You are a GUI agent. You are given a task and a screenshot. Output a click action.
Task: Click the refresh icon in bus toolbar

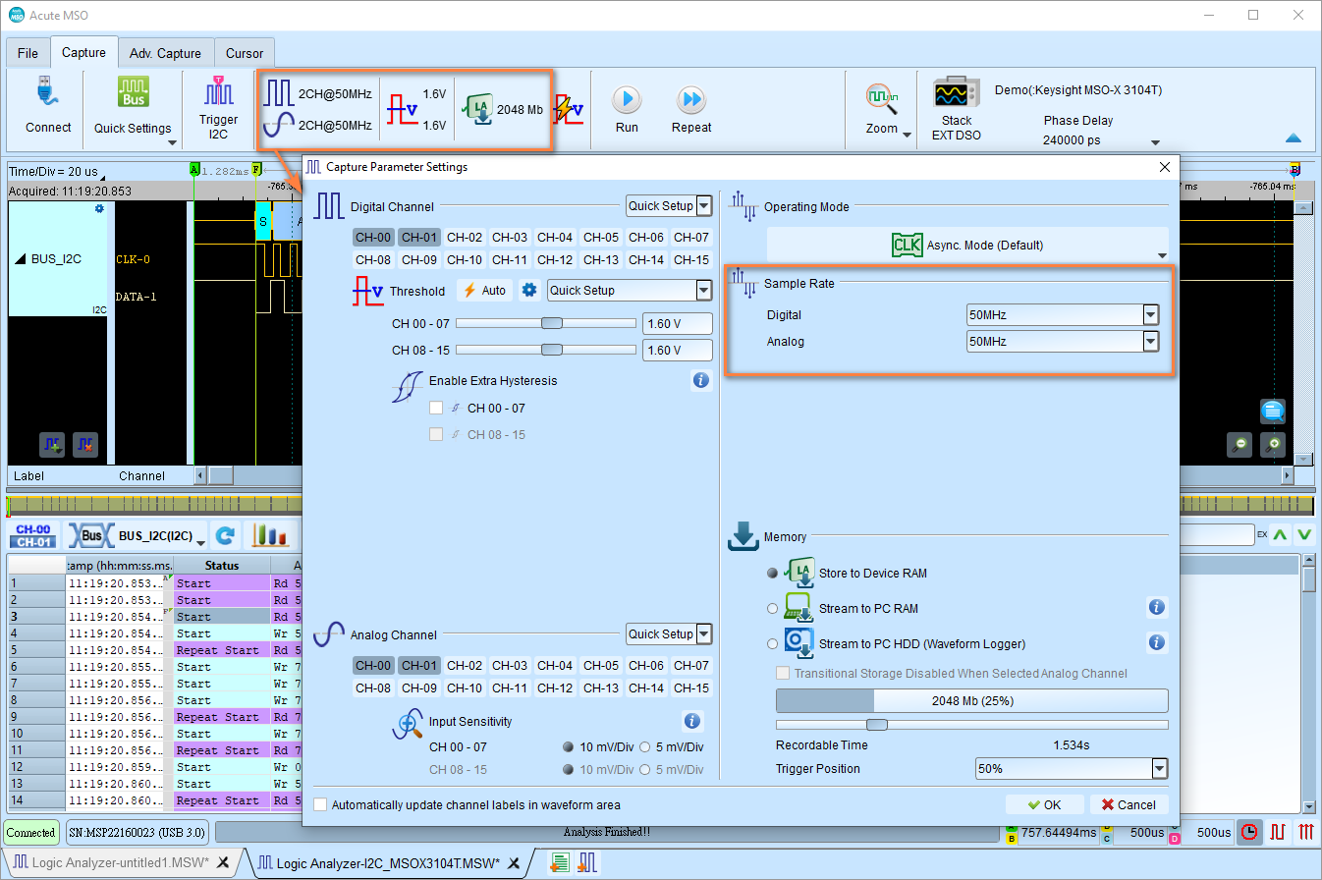pos(225,536)
